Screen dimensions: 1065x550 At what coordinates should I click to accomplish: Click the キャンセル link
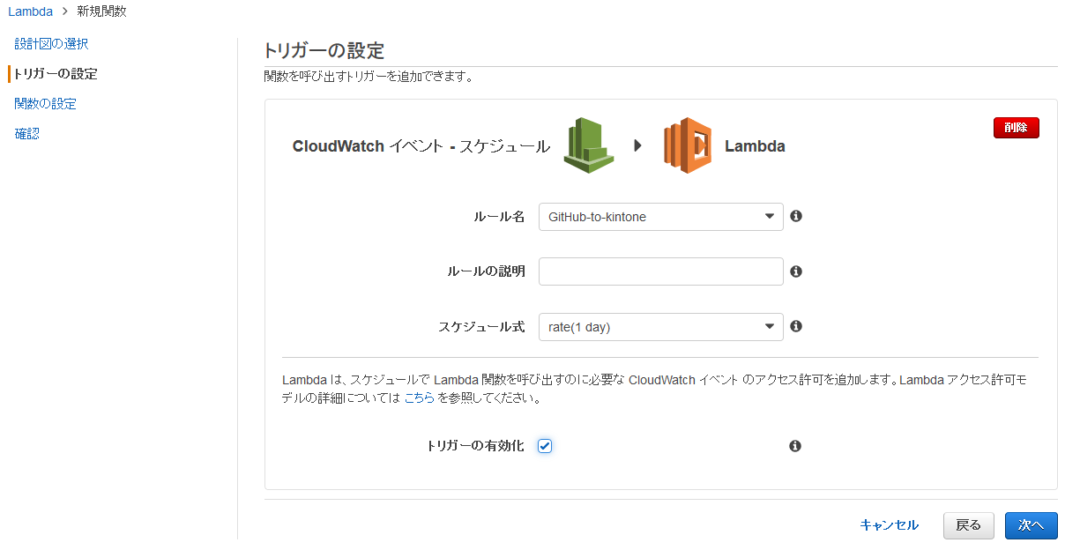click(x=889, y=525)
